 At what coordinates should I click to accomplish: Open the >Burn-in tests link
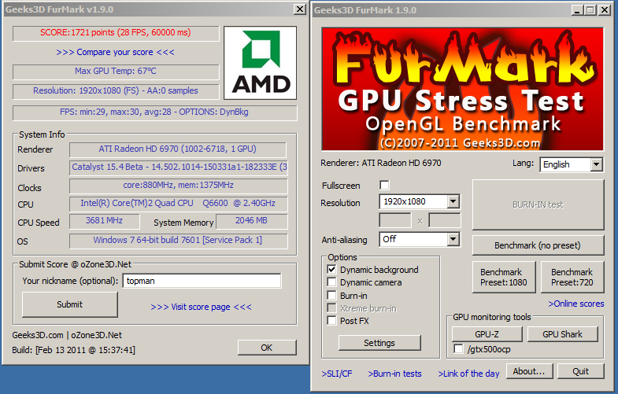coord(394,374)
